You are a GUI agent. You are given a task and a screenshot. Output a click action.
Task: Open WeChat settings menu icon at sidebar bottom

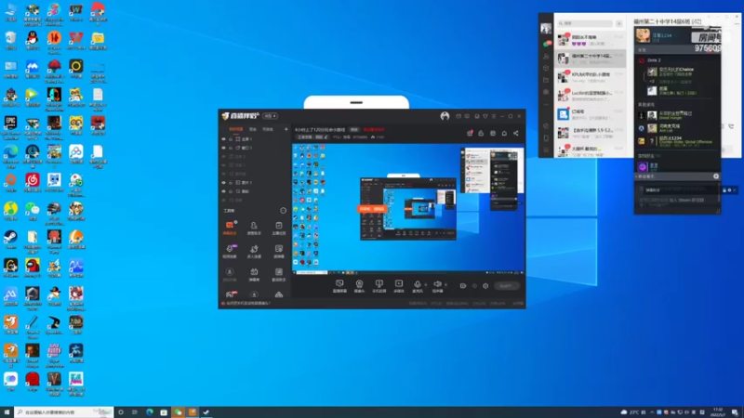[x=546, y=150]
